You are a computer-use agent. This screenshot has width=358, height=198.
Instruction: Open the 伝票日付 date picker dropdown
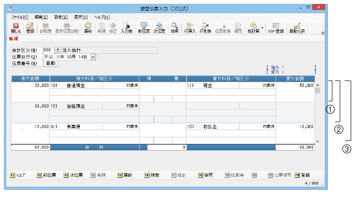(x=93, y=57)
